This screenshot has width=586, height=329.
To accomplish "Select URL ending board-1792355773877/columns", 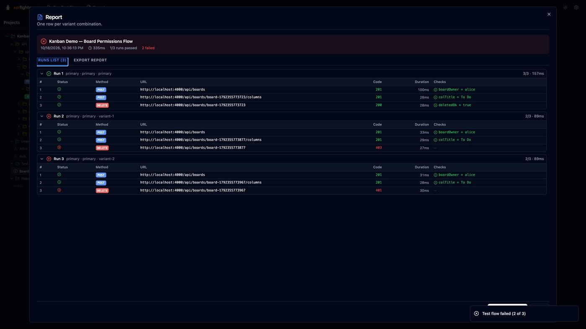I will pyautogui.click(x=201, y=140).
